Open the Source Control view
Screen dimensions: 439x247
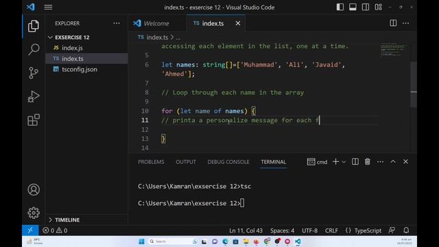(34, 73)
